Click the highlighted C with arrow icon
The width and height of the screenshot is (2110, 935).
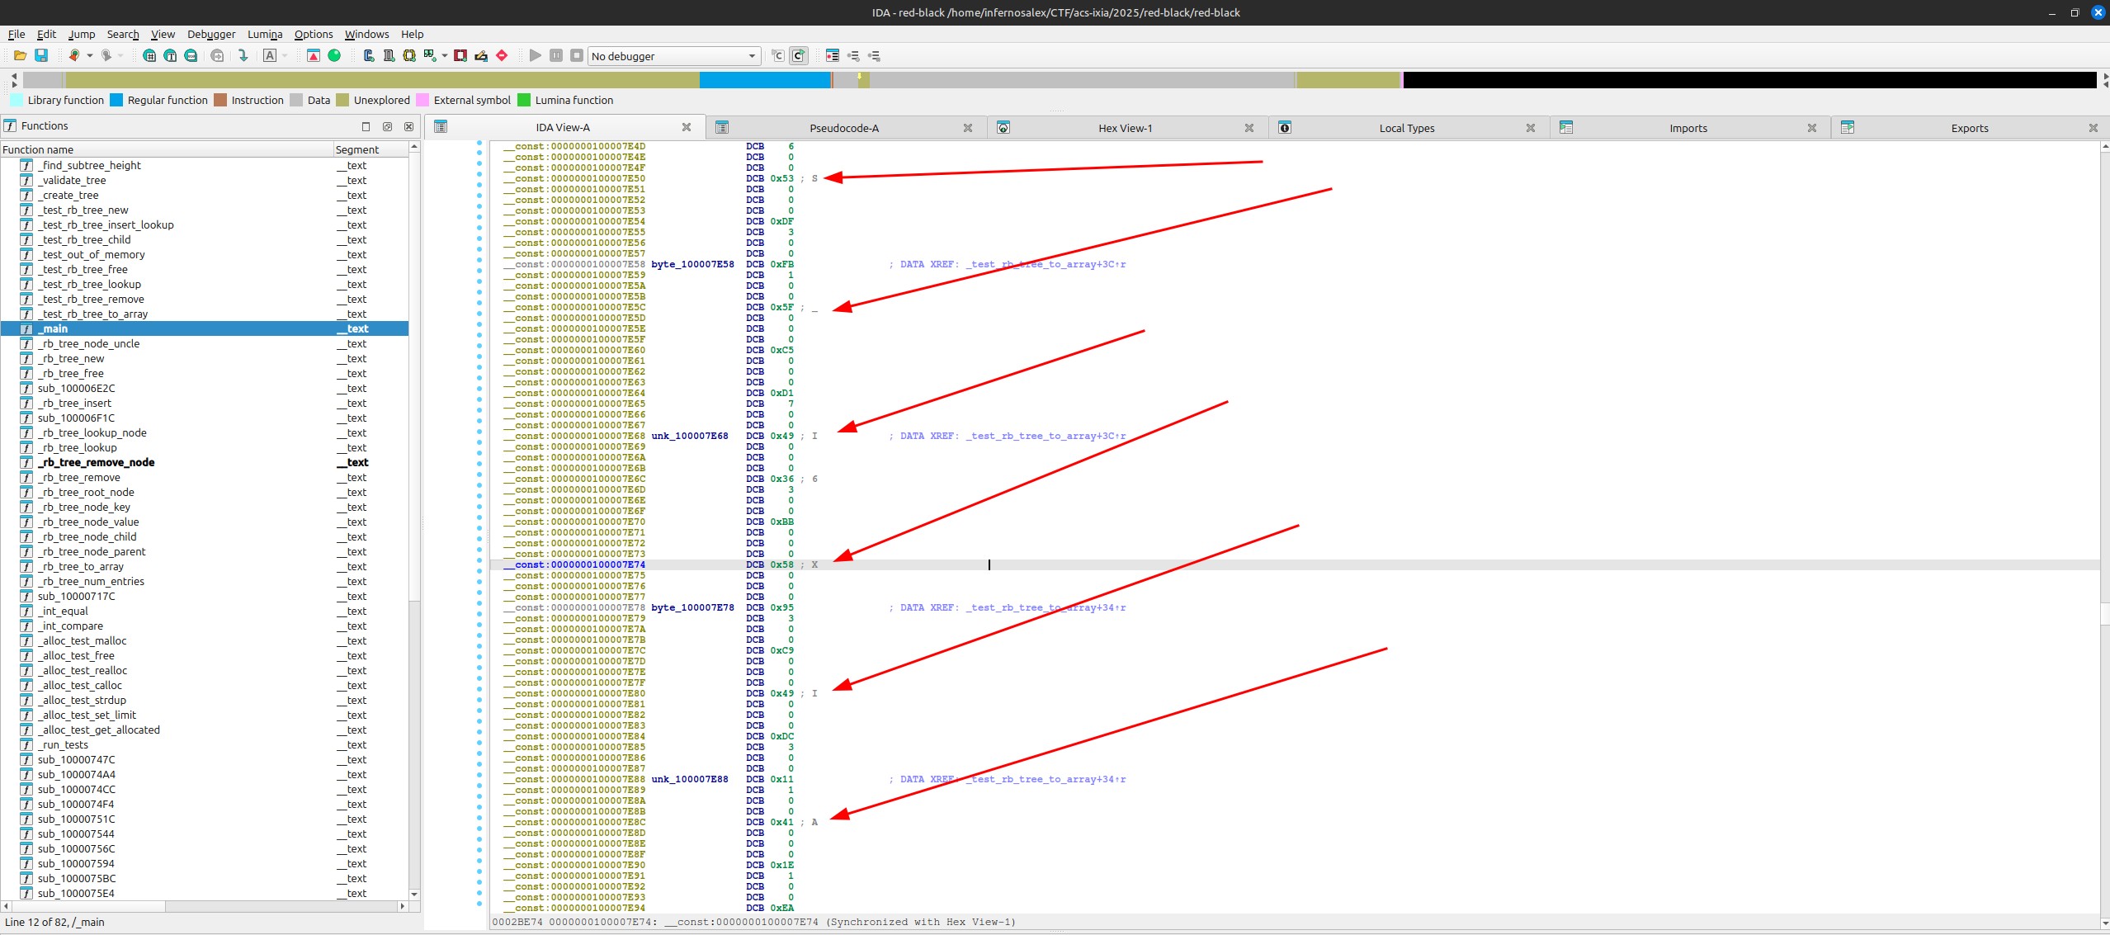coord(798,55)
